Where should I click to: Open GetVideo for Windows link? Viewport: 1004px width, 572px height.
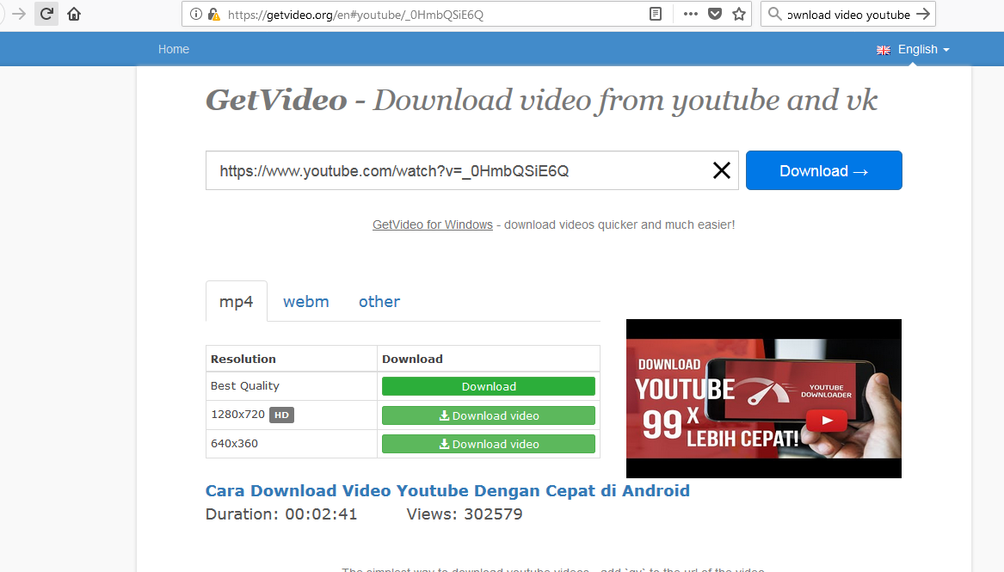coord(433,224)
